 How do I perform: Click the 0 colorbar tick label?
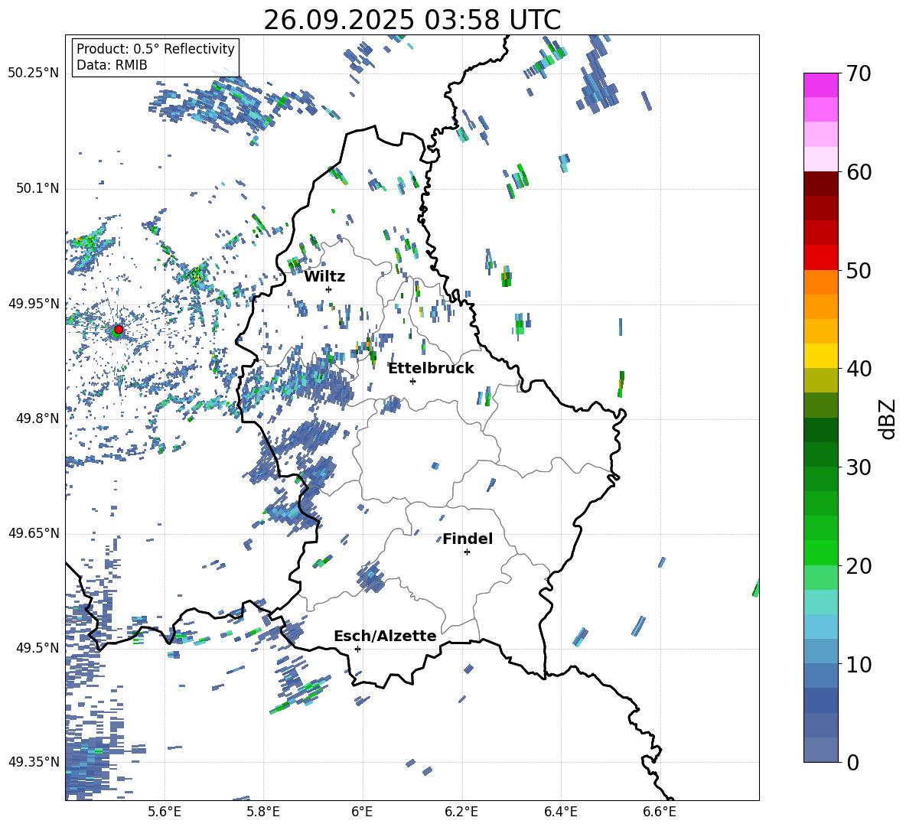pyautogui.click(x=852, y=762)
